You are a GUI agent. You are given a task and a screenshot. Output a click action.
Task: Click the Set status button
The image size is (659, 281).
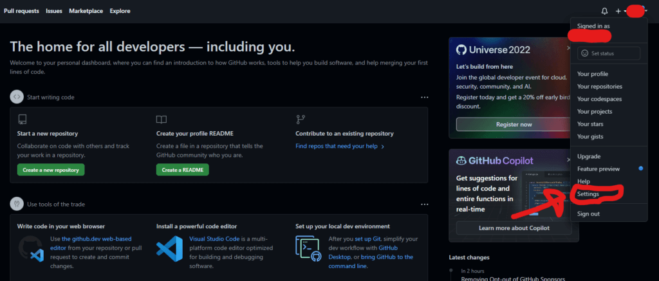pos(609,53)
